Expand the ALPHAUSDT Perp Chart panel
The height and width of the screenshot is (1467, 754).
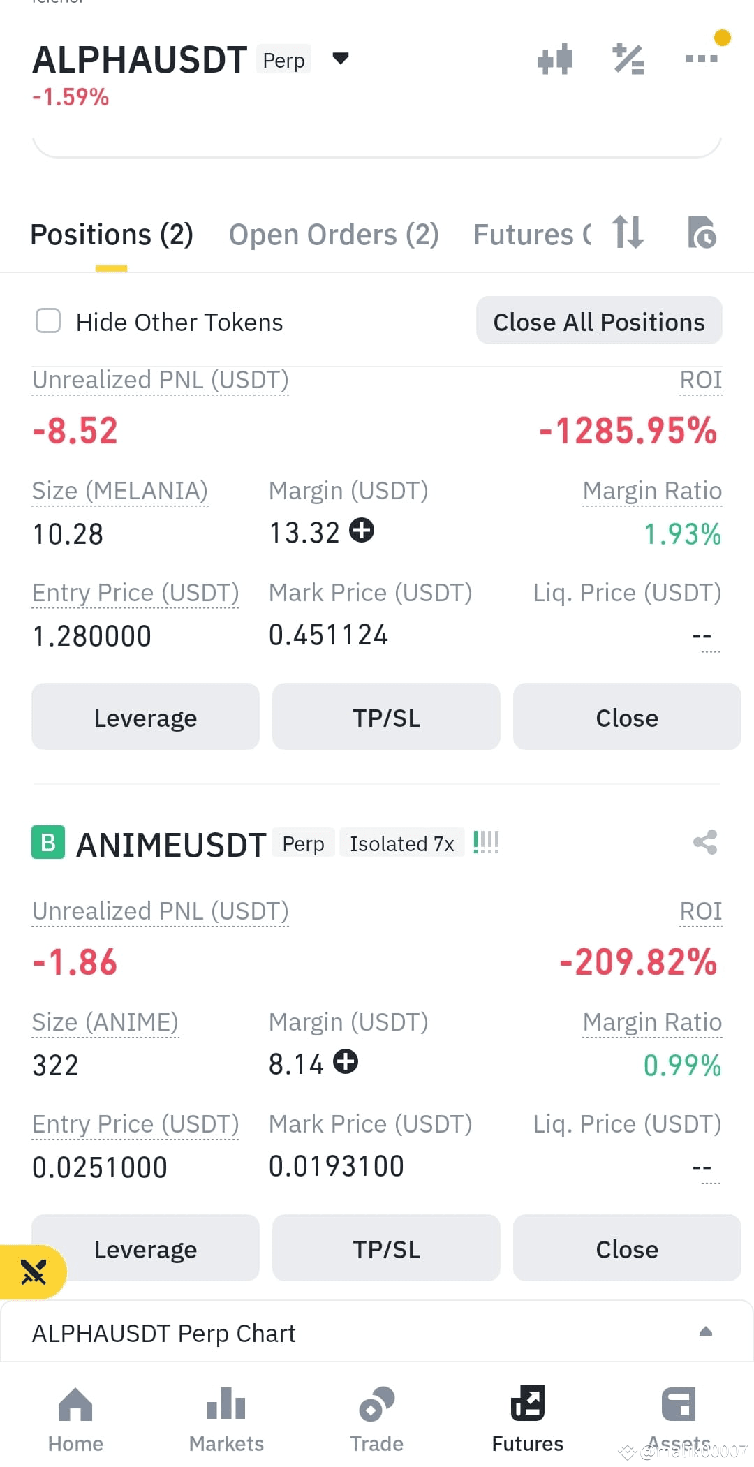click(706, 1332)
